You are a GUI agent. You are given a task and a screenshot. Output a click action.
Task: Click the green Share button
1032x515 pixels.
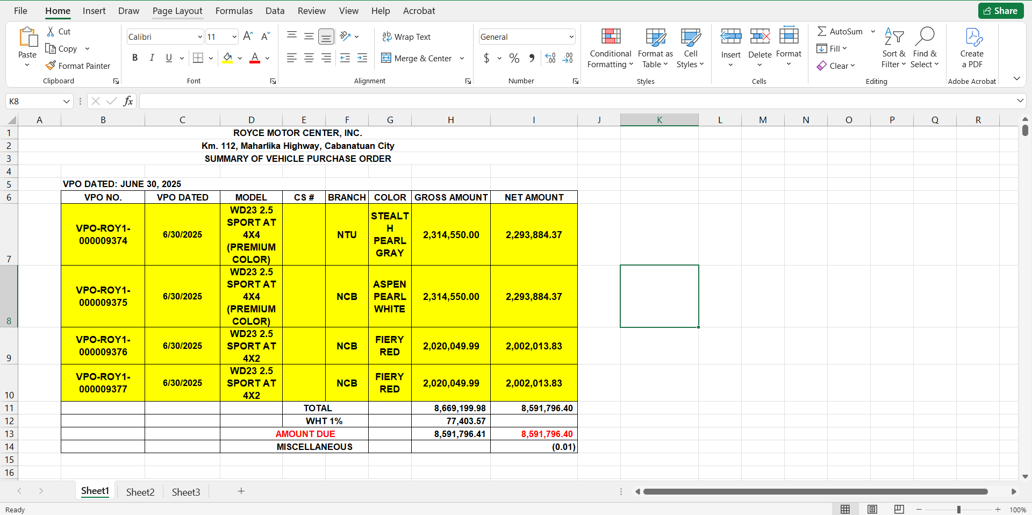tap(1000, 11)
